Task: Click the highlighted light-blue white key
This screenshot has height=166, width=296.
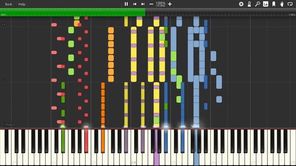Action: coord(196,159)
